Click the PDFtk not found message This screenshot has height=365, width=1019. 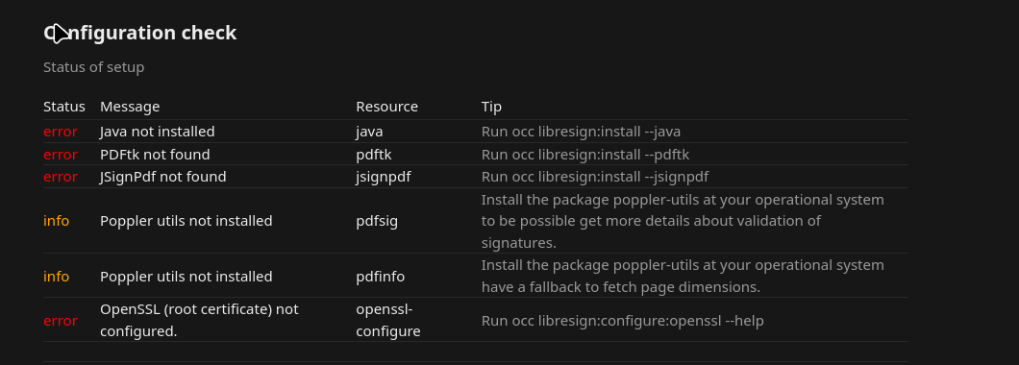pyautogui.click(x=155, y=155)
